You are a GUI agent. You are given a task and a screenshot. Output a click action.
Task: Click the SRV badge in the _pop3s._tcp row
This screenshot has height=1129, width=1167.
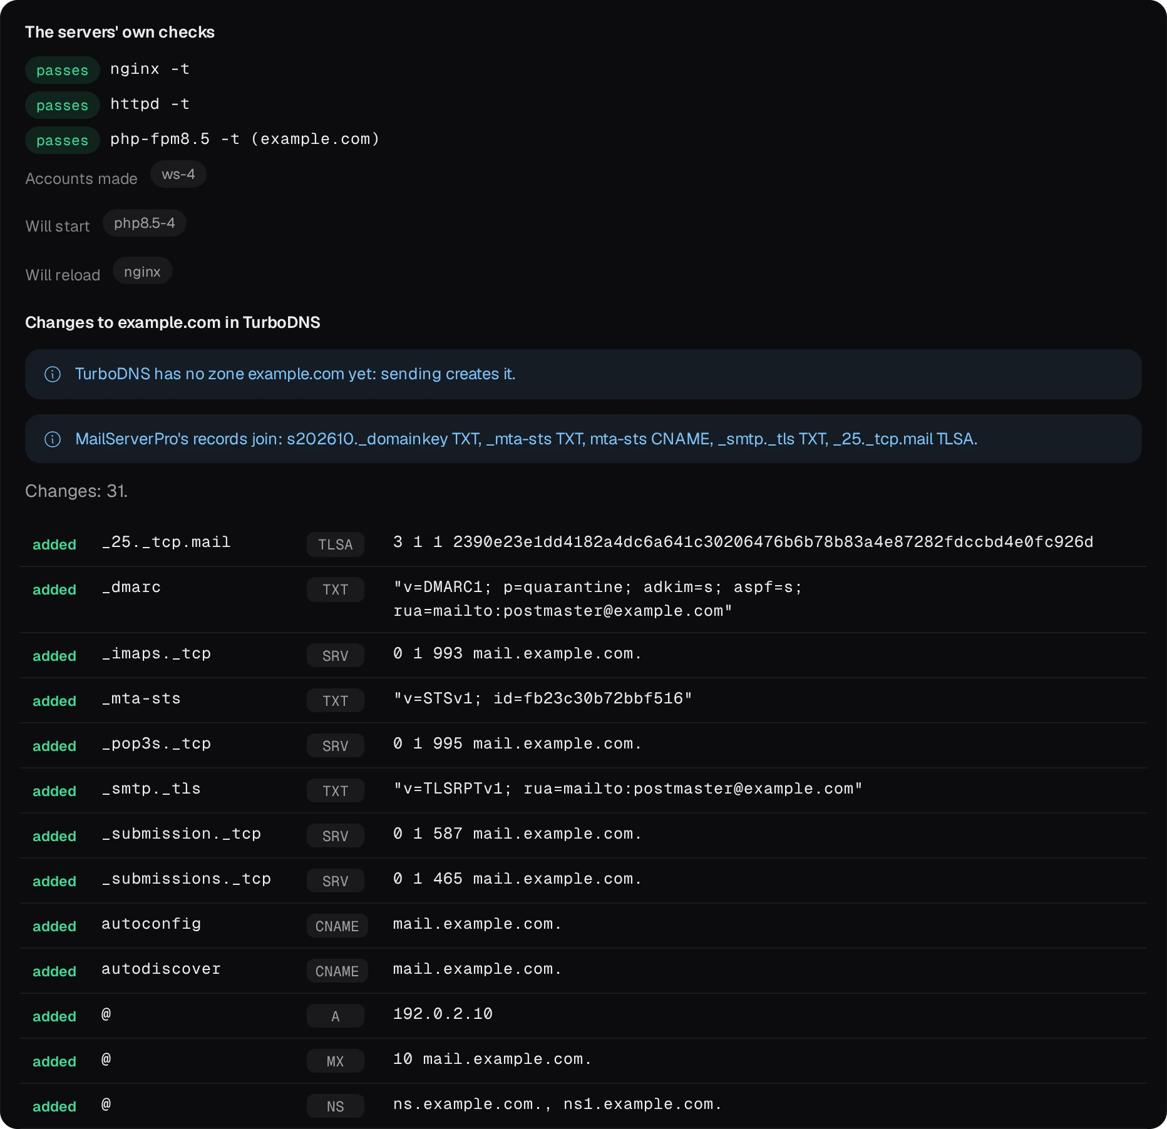[336, 746]
